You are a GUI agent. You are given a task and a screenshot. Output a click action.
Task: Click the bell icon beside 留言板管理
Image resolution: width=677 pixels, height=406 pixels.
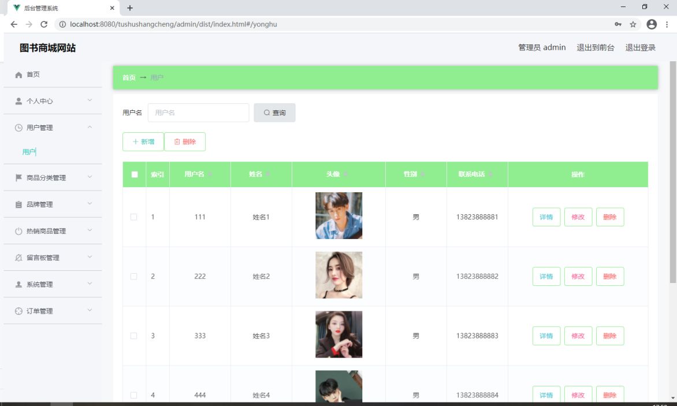click(18, 258)
